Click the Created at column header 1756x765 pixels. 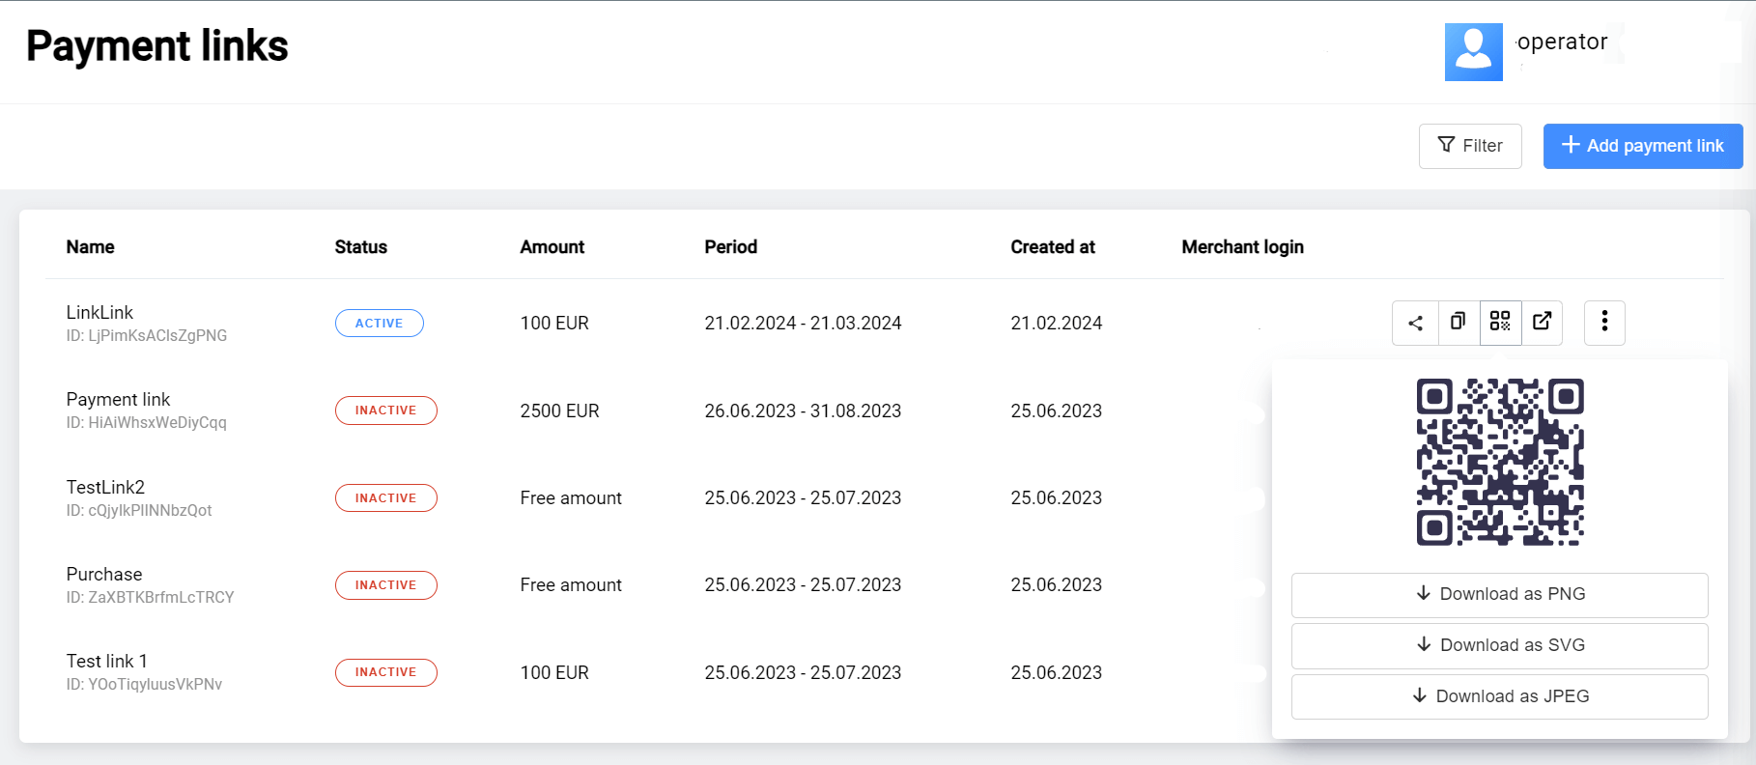1052,247
